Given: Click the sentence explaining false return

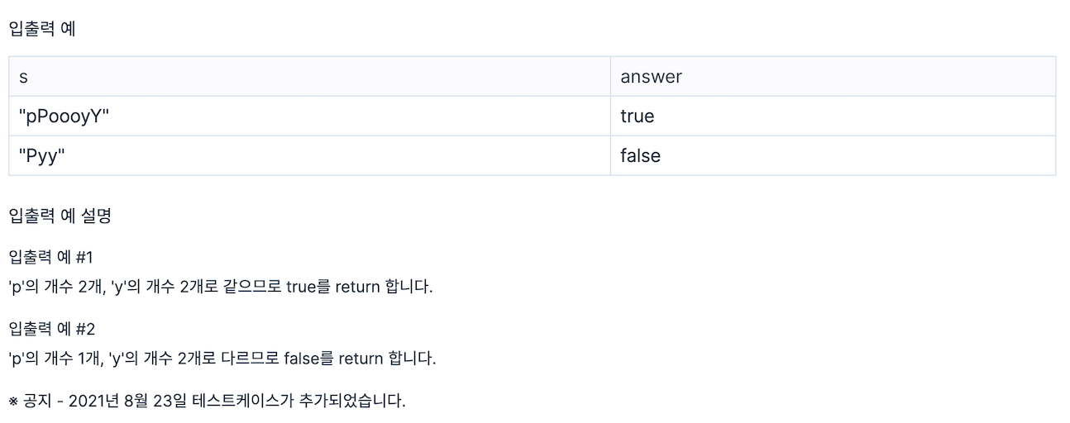Looking at the screenshot, I should pos(222,359).
